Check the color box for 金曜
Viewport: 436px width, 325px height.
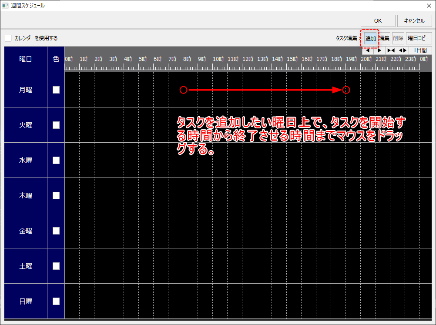[x=56, y=231]
